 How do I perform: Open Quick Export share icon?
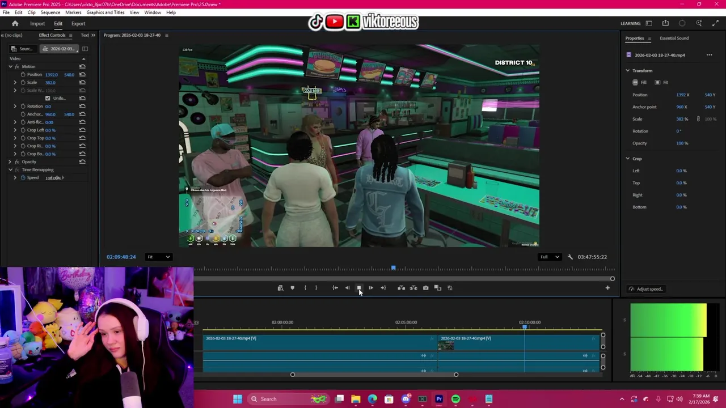[665, 23]
